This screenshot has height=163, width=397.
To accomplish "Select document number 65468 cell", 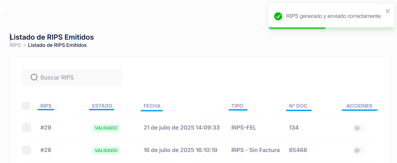I will click(298, 150).
